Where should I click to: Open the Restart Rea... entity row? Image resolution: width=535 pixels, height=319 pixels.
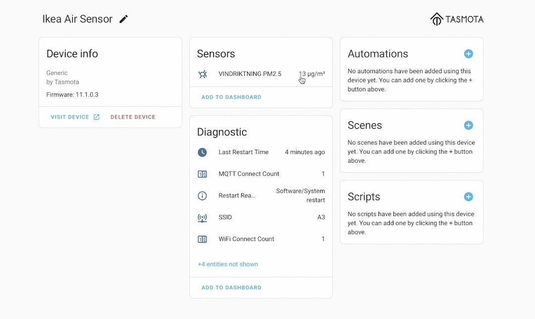pyautogui.click(x=261, y=196)
